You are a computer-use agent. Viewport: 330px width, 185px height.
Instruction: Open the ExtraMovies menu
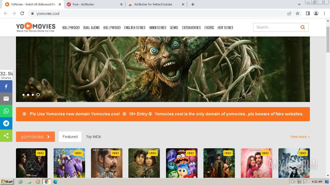point(191,27)
